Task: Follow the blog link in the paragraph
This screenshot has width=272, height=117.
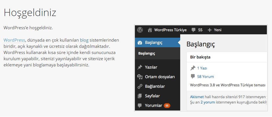Action: (x=84, y=40)
